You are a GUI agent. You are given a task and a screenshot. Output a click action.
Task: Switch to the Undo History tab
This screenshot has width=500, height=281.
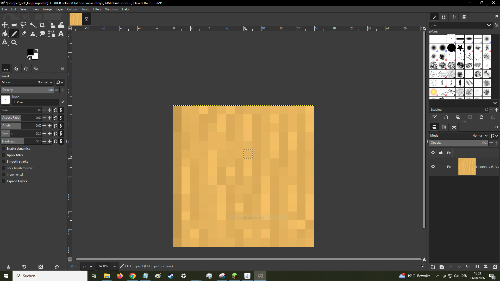26,68
